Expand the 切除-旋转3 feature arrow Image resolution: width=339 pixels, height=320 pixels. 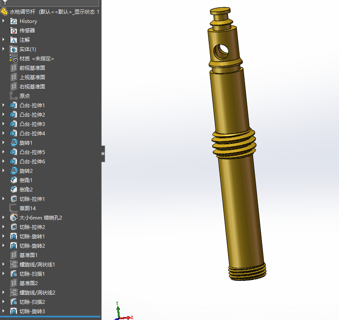coord(3,311)
